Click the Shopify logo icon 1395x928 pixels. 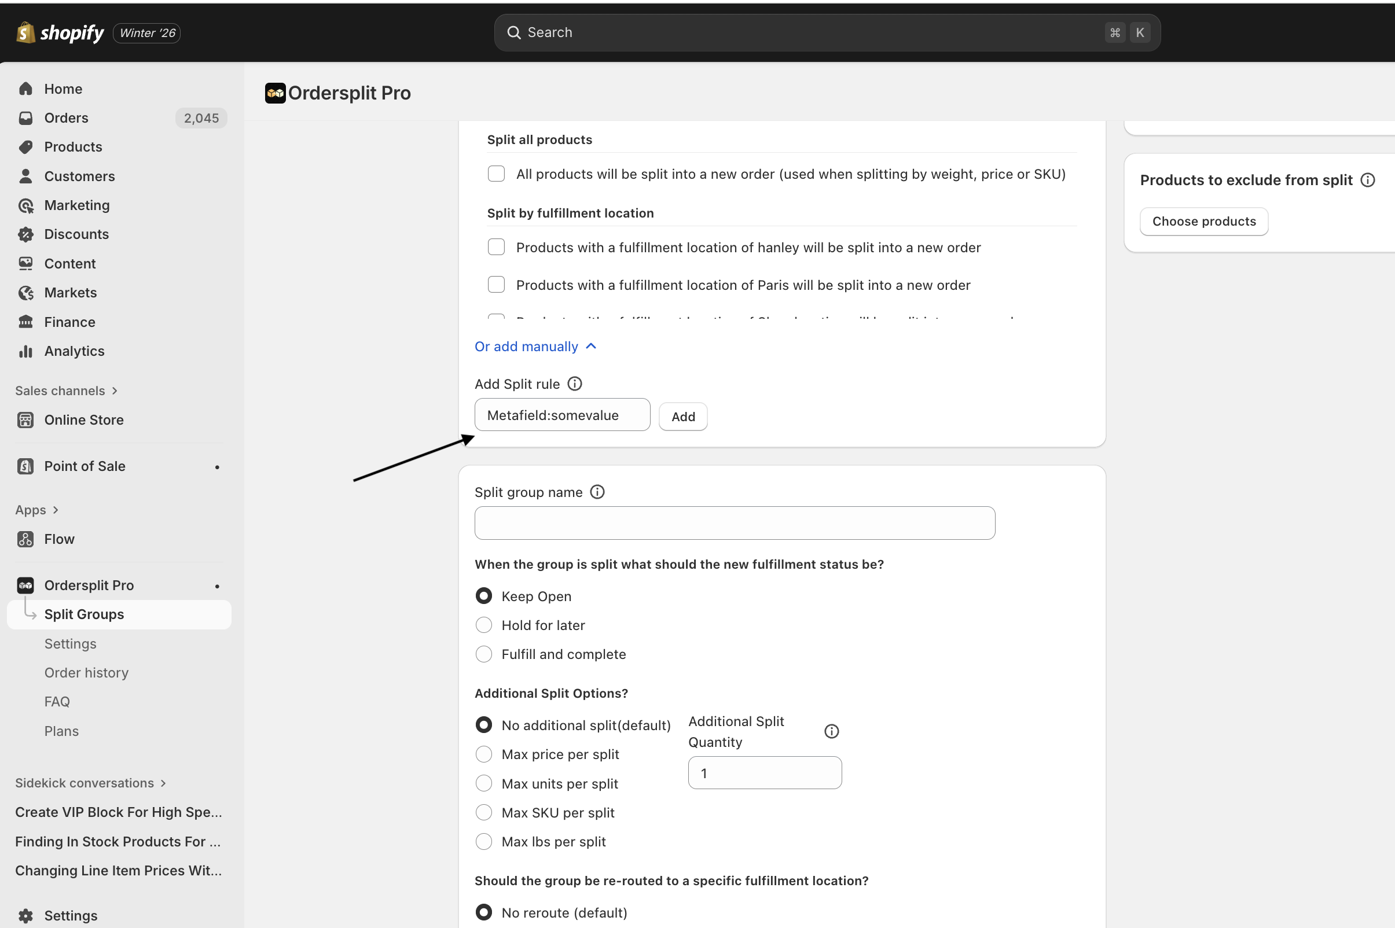(x=25, y=32)
